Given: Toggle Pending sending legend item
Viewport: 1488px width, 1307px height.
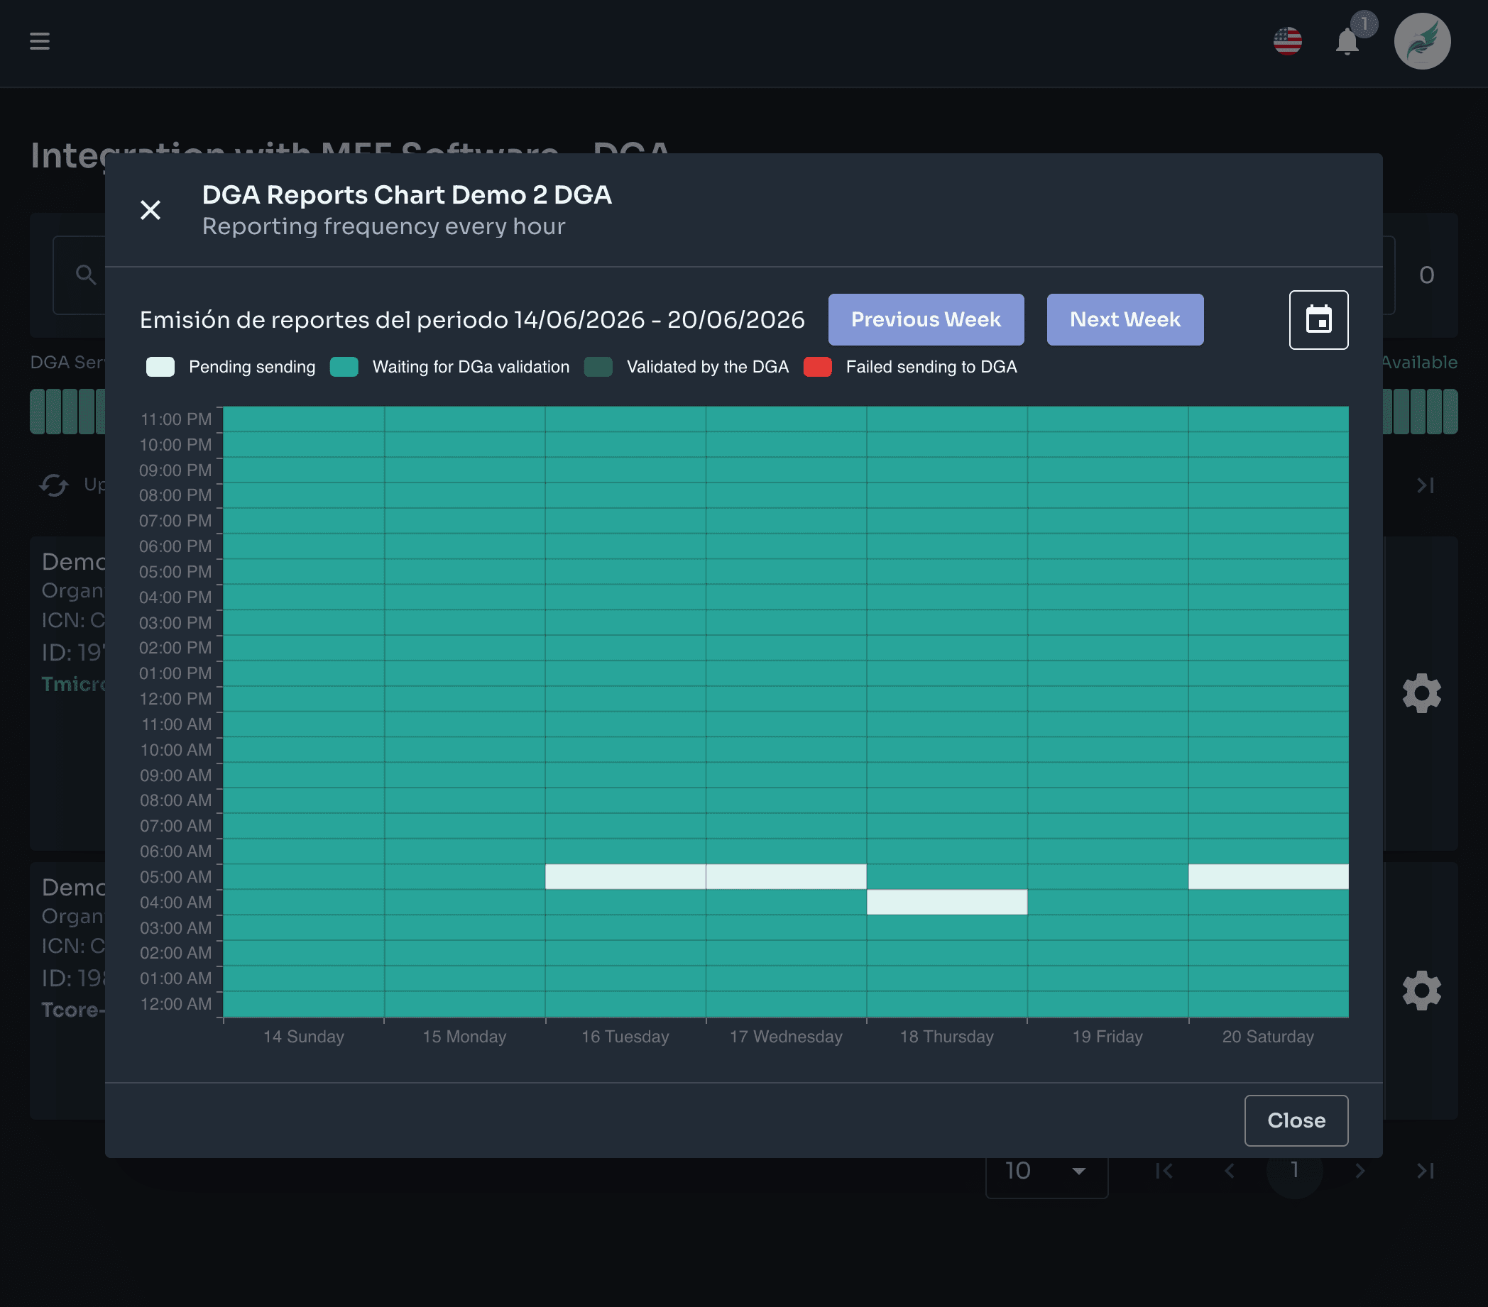Looking at the screenshot, I should coord(230,367).
